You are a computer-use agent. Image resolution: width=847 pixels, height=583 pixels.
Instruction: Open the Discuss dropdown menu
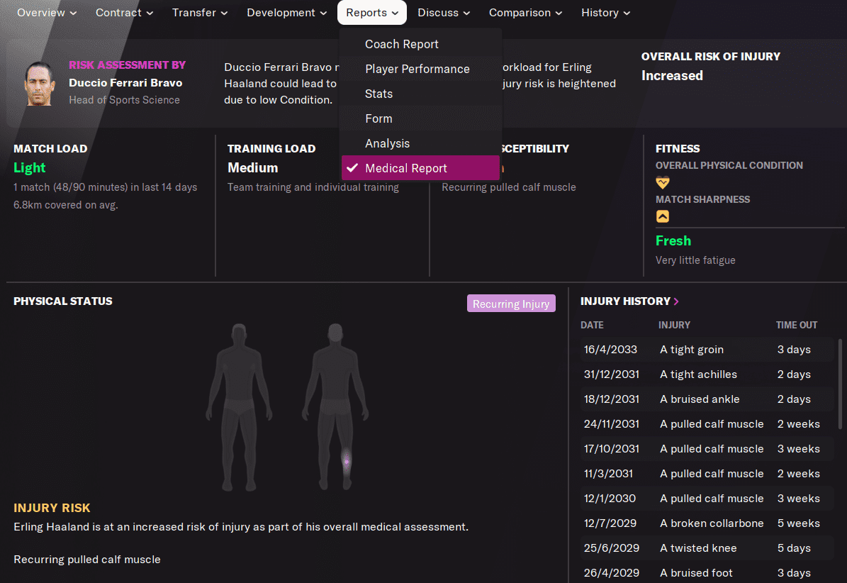(444, 13)
